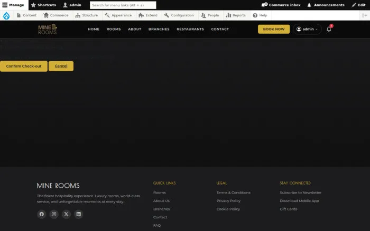Viewport: 370px width, 231px height.
Task: Click Subscribe to Newsletter link
Action: tap(301, 192)
